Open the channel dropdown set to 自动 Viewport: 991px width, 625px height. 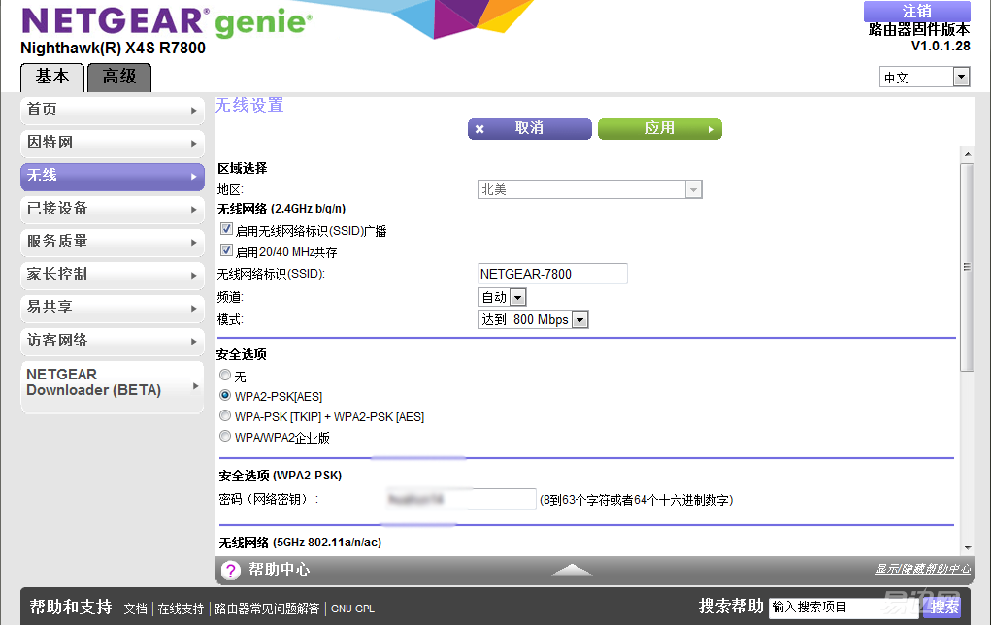[x=502, y=297]
